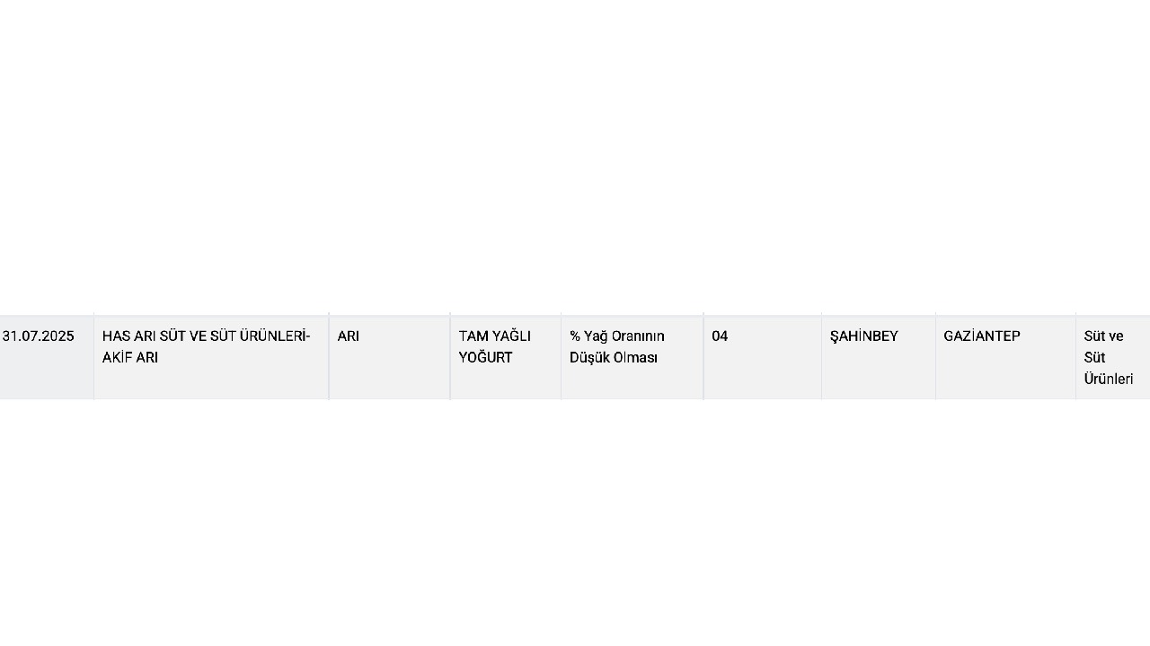Click the word YOĞURT

click(485, 357)
